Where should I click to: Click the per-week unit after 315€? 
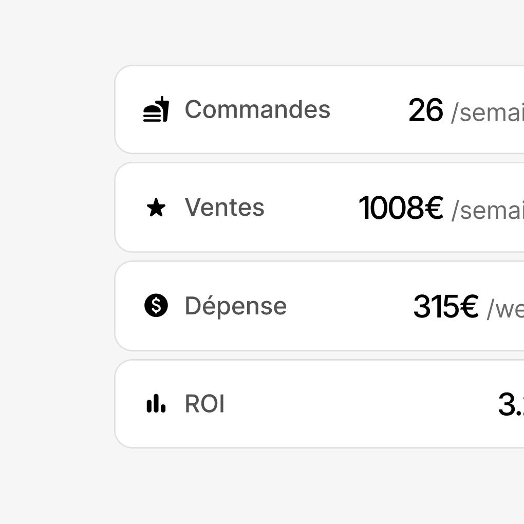pos(504,308)
